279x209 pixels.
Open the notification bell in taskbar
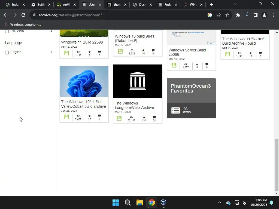272,202
